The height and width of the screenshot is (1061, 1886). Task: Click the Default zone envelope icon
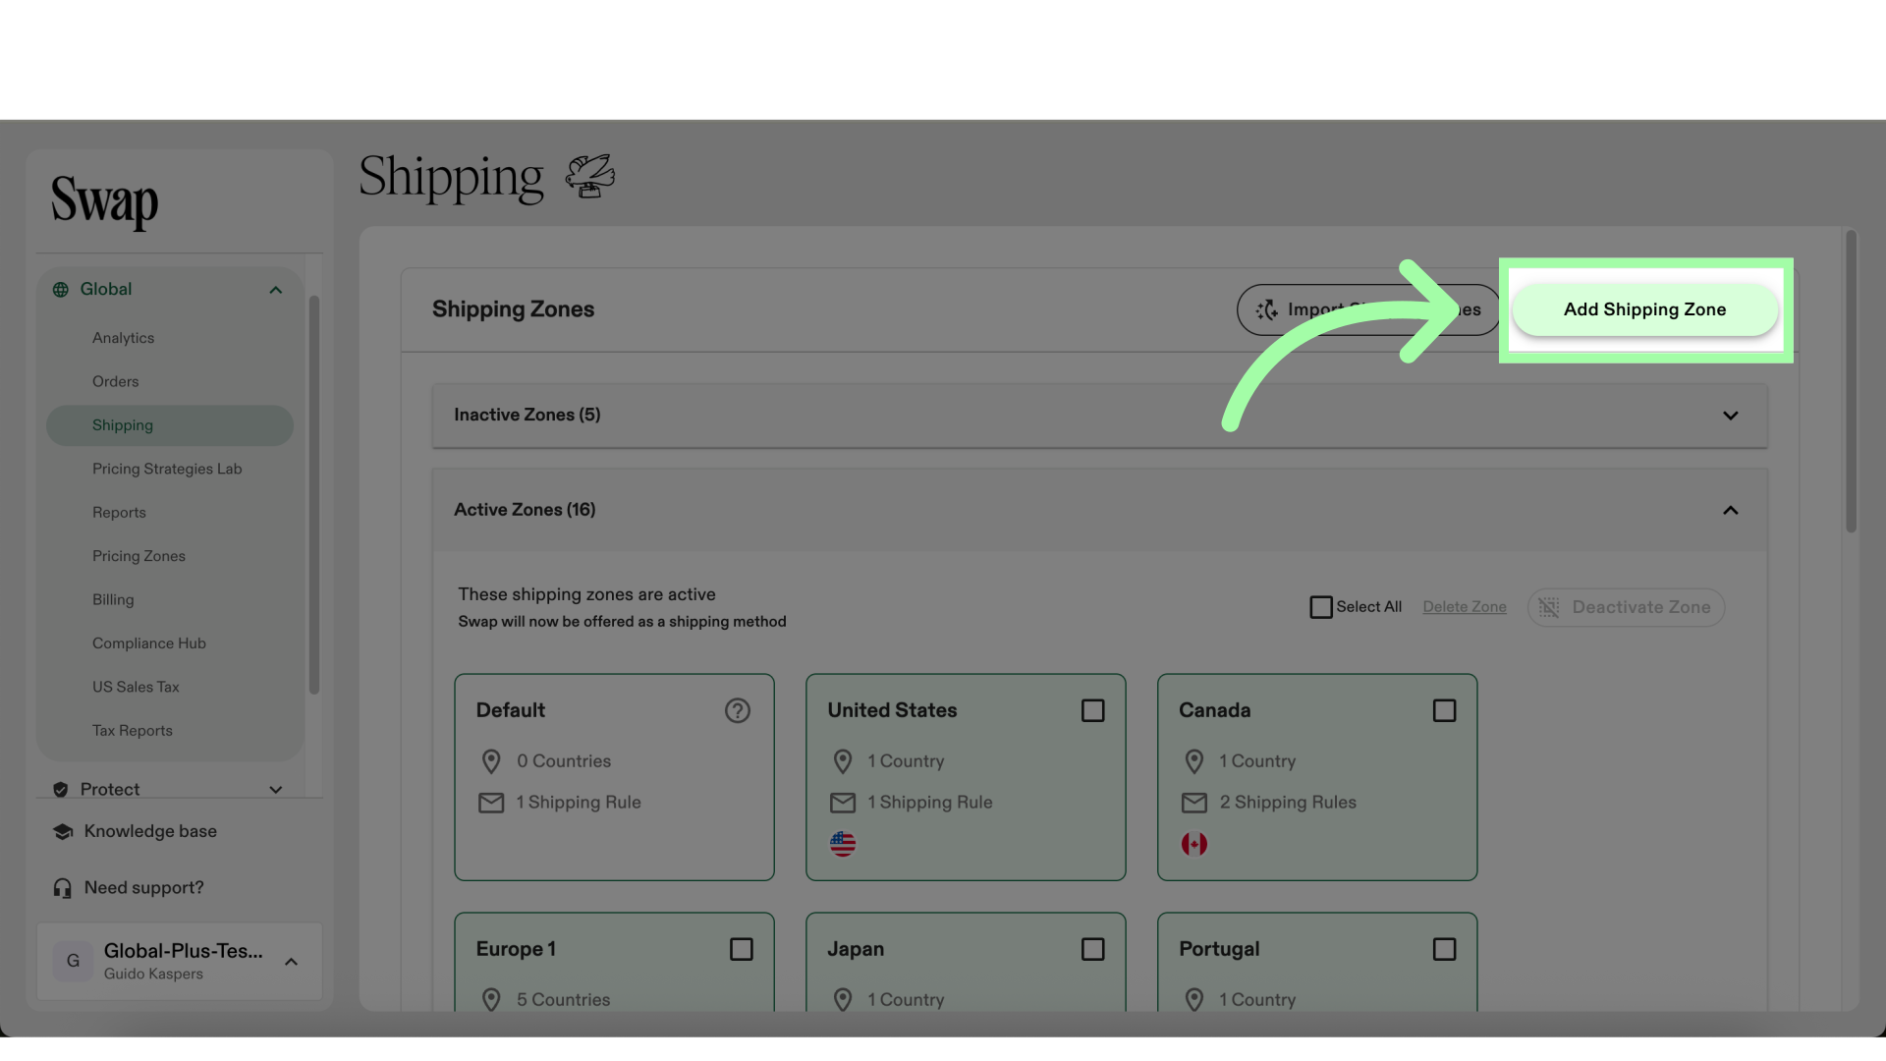(491, 803)
